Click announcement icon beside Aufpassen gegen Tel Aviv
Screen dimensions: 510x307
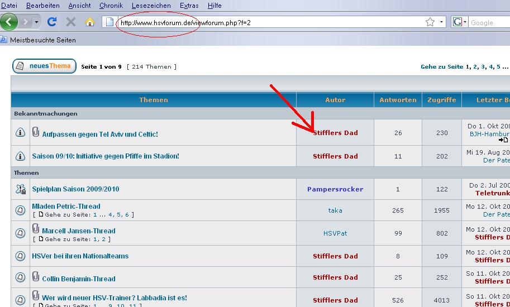[20, 132]
